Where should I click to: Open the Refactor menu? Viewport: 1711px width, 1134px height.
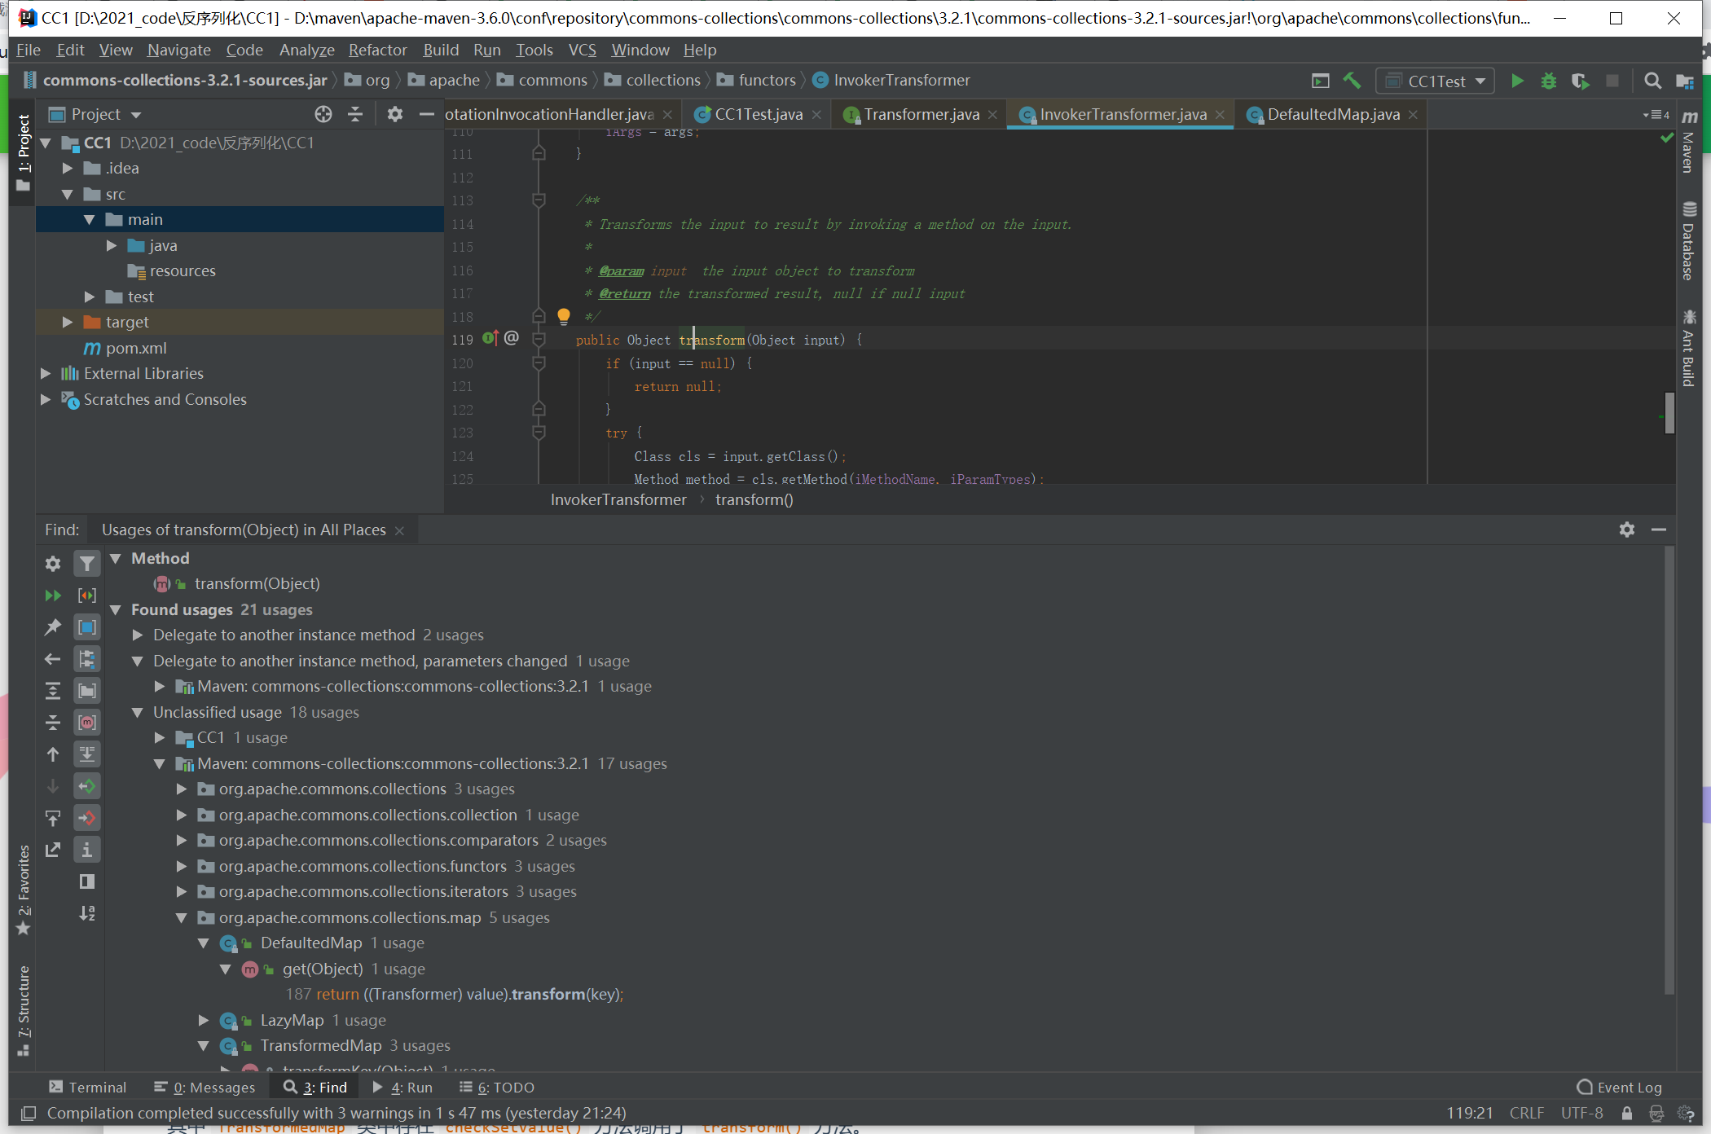pyautogui.click(x=377, y=50)
